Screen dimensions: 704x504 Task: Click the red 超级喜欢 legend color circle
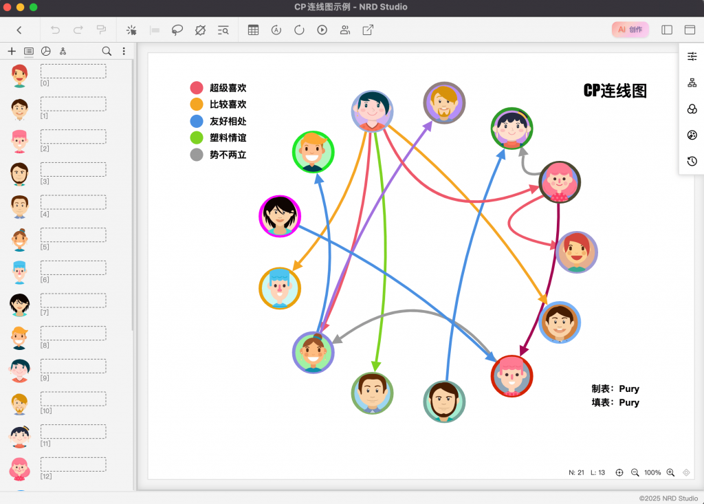pos(197,88)
